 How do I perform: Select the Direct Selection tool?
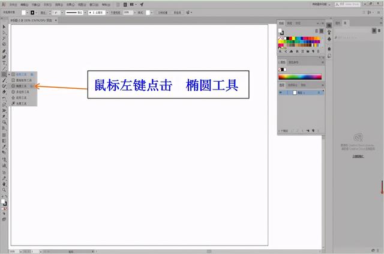tap(4, 32)
